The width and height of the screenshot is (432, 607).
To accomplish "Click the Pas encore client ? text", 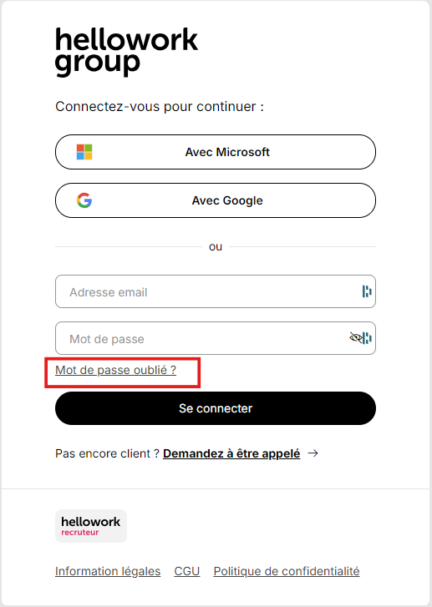I will tap(107, 453).
